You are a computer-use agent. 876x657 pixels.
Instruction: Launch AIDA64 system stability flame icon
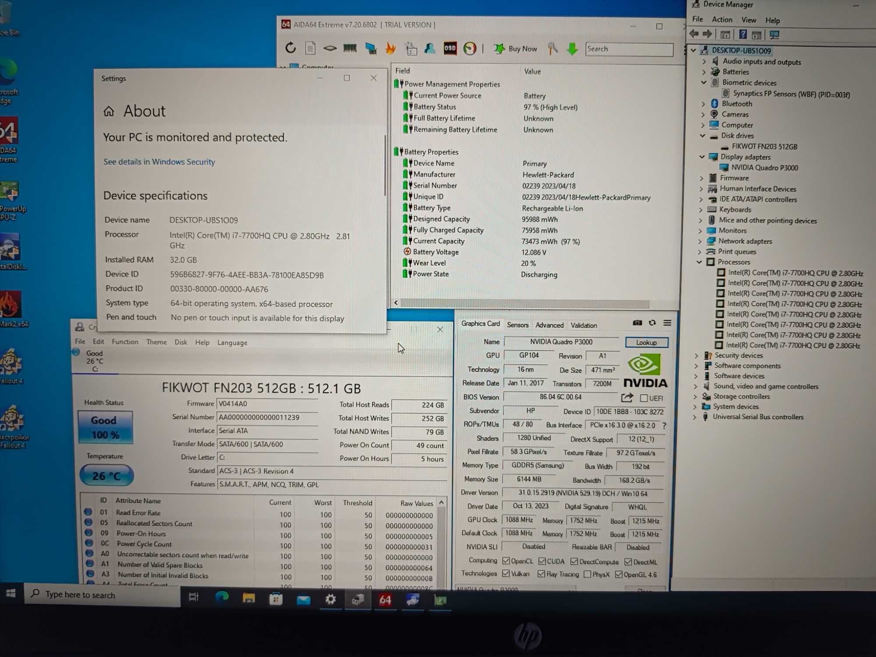tap(390, 48)
